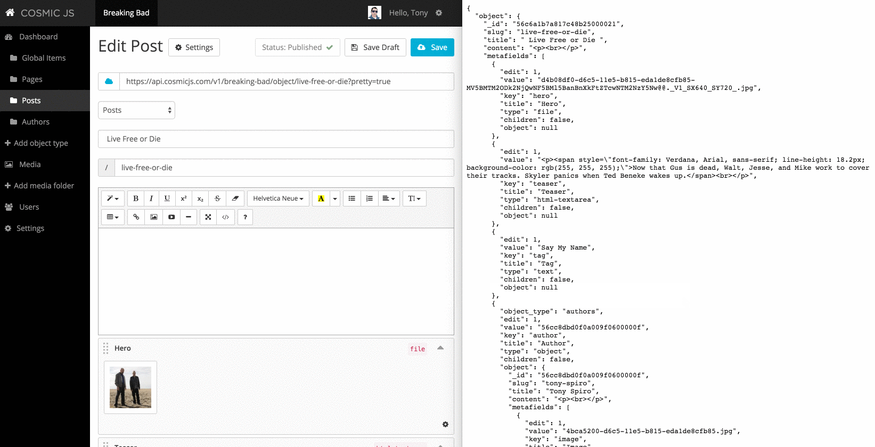Screen dimensions: 875x447
Task: Click the eraser remove-font-style icon
Action: pyautogui.click(x=235, y=198)
